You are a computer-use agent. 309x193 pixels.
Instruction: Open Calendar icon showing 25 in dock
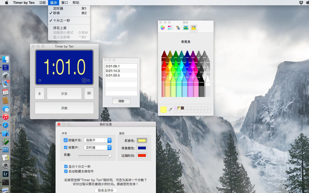5,92
